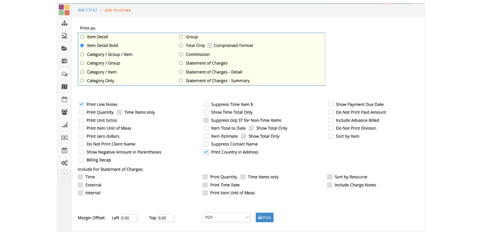Check the Show Time Total Only checkbox
This screenshot has width=477, height=236.
point(206,112)
